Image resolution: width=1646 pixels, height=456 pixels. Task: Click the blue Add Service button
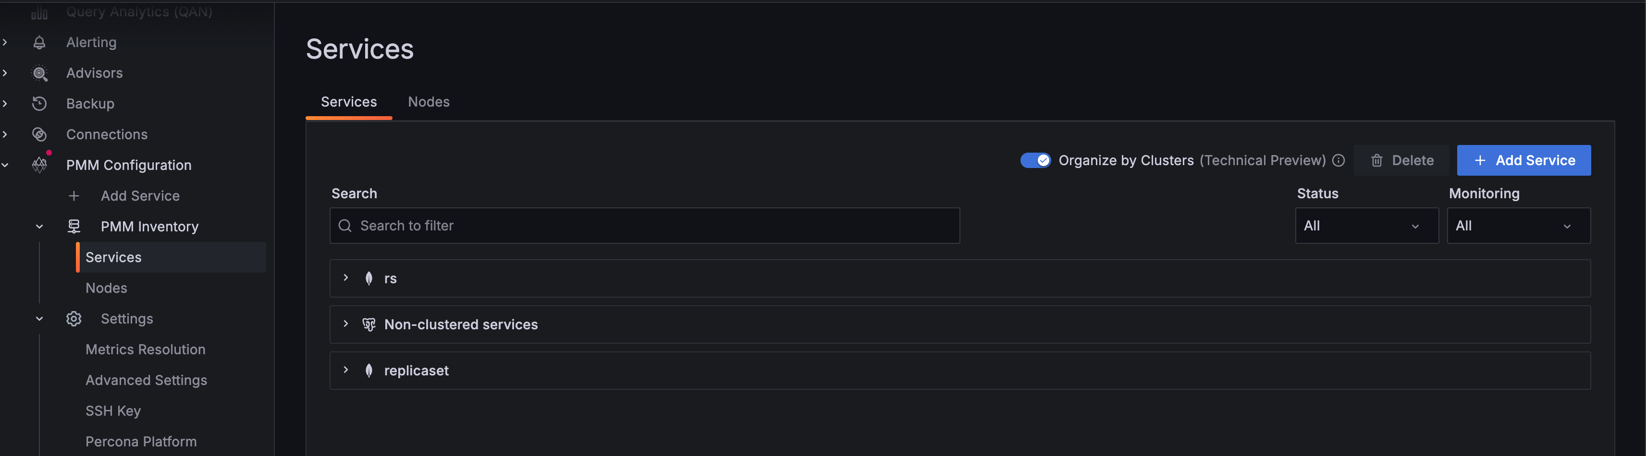1523,160
